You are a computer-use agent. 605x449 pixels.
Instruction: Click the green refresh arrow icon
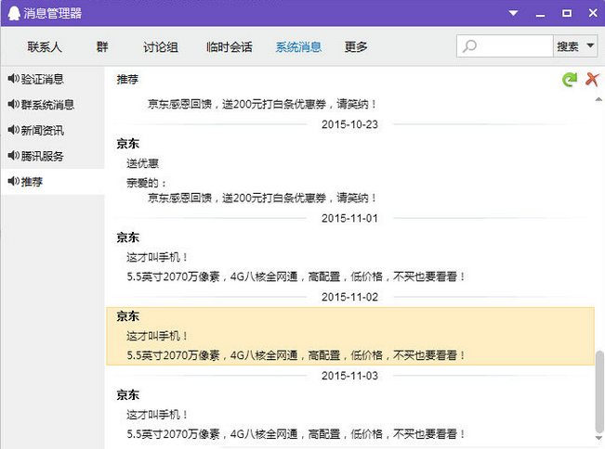coord(570,80)
